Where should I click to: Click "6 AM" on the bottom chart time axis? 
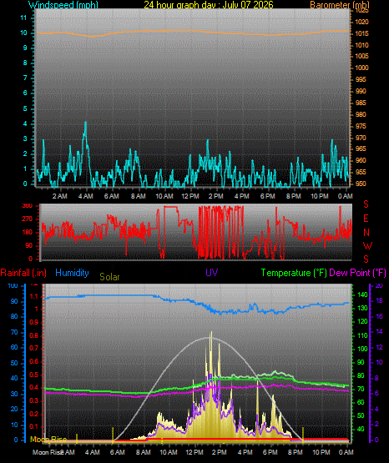click(118, 452)
